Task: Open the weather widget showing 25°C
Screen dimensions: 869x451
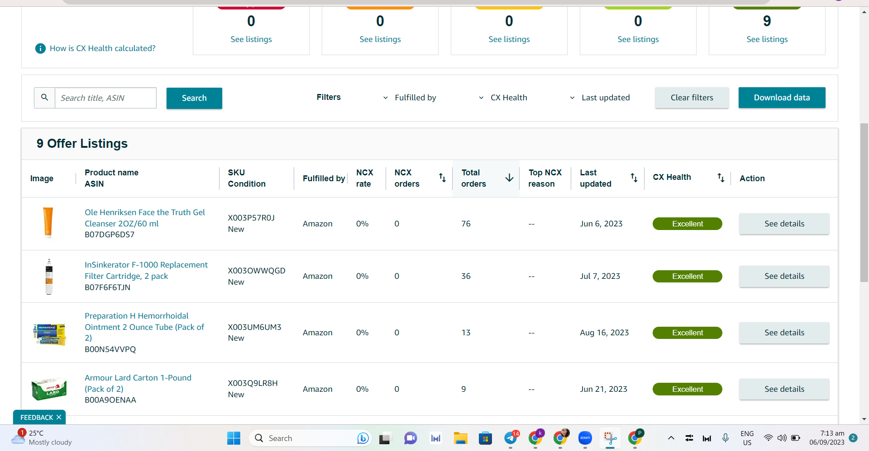Action: (42, 437)
